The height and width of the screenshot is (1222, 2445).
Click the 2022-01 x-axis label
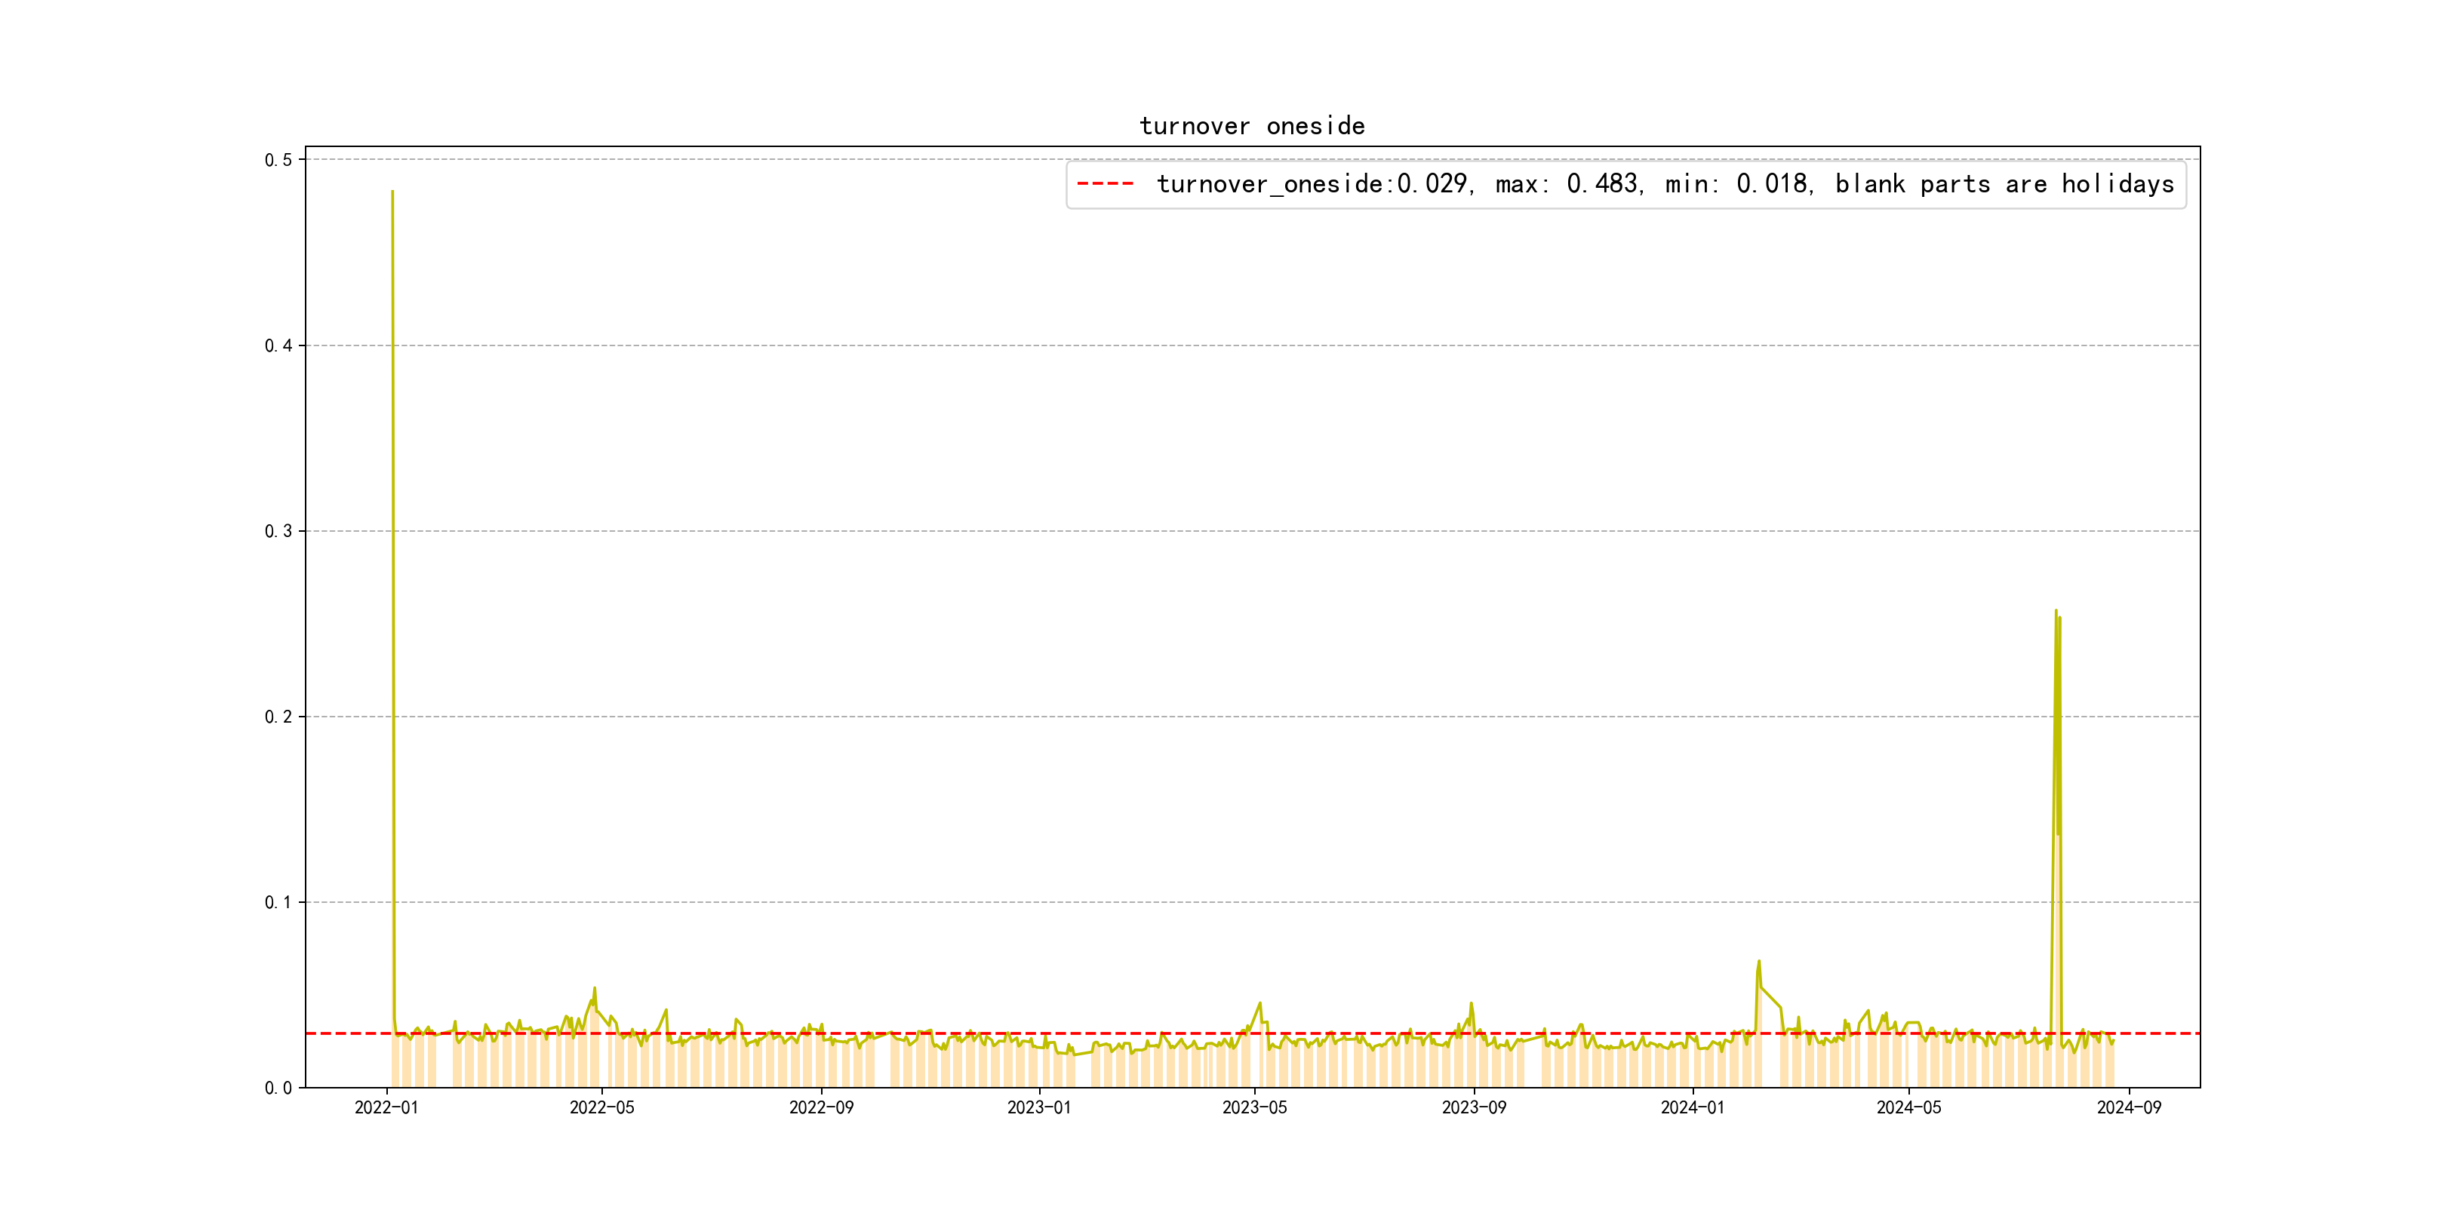click(386, 1108)
